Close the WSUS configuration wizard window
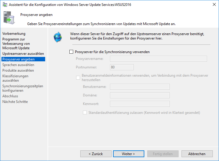The width and height of the screenshot is (219, 161). coord(214,4)
